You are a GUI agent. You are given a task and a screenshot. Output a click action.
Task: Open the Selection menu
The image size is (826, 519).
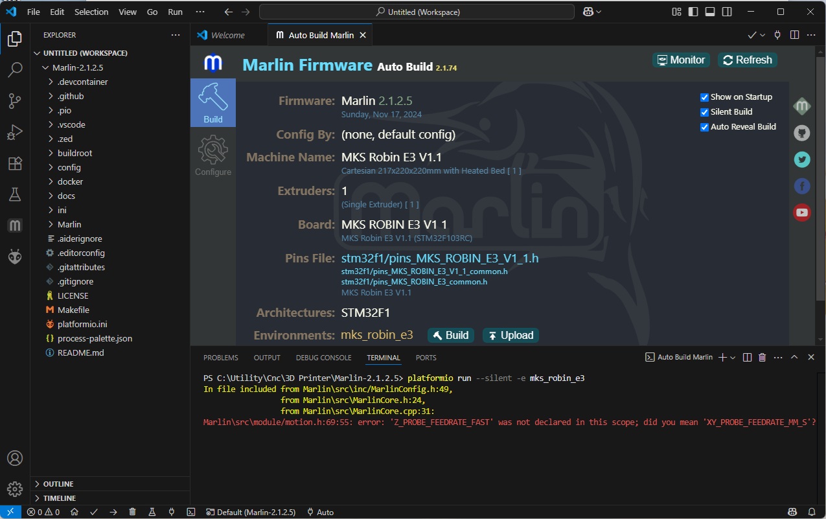[x=91, y=12]
